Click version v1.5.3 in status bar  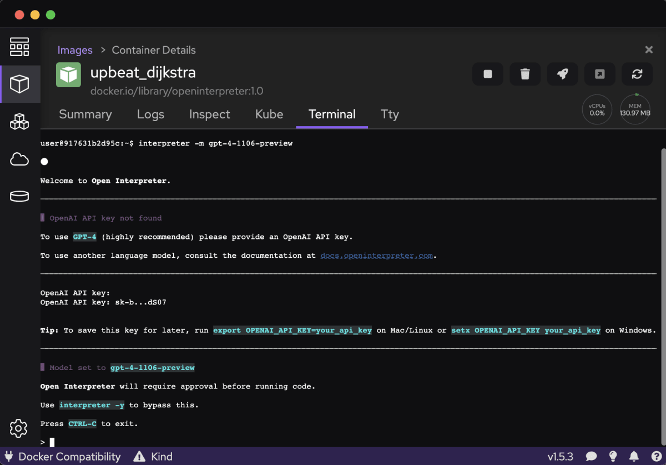point(560,457)
